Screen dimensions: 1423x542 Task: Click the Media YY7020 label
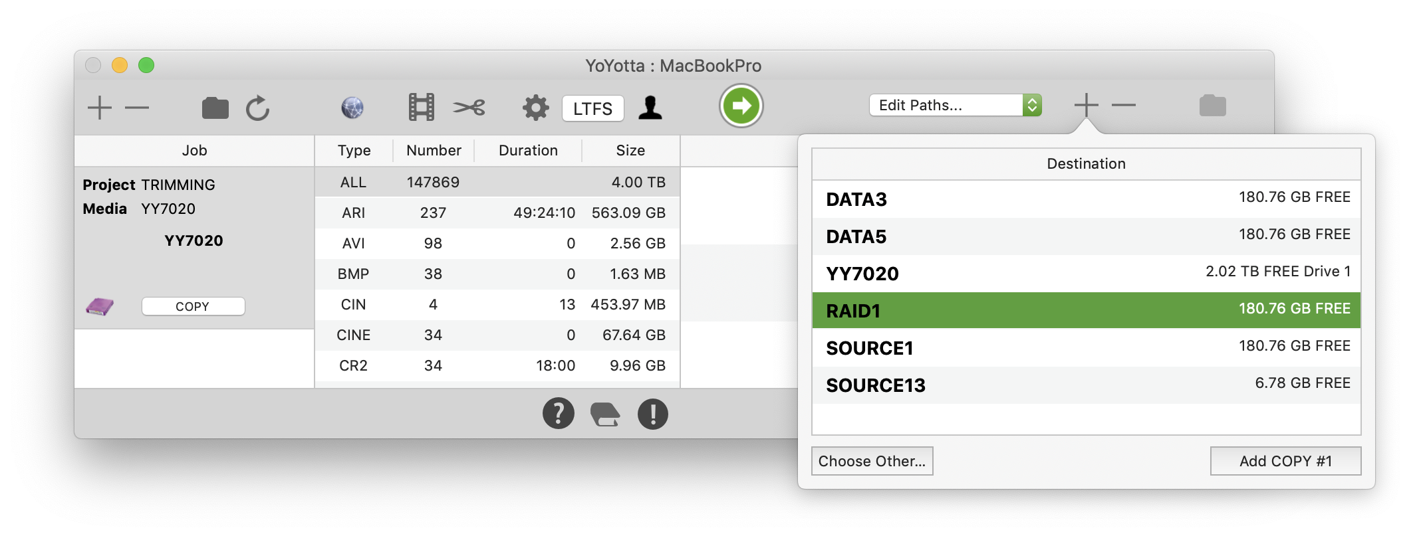point(139,209)
